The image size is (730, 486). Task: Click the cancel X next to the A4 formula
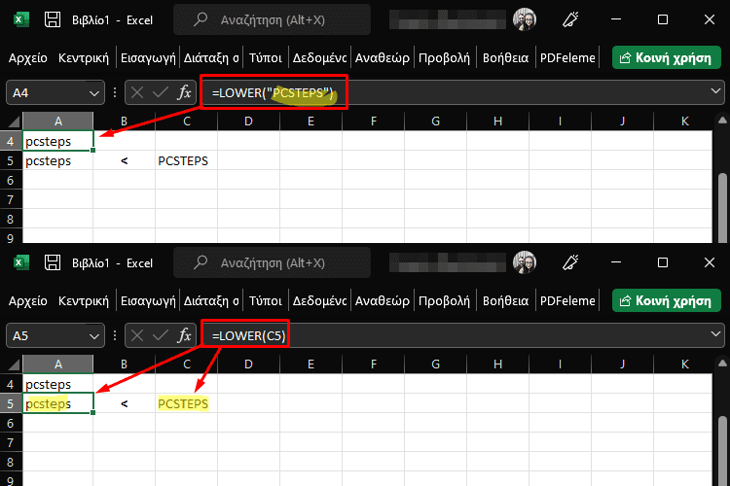click(x=137, y=92)
